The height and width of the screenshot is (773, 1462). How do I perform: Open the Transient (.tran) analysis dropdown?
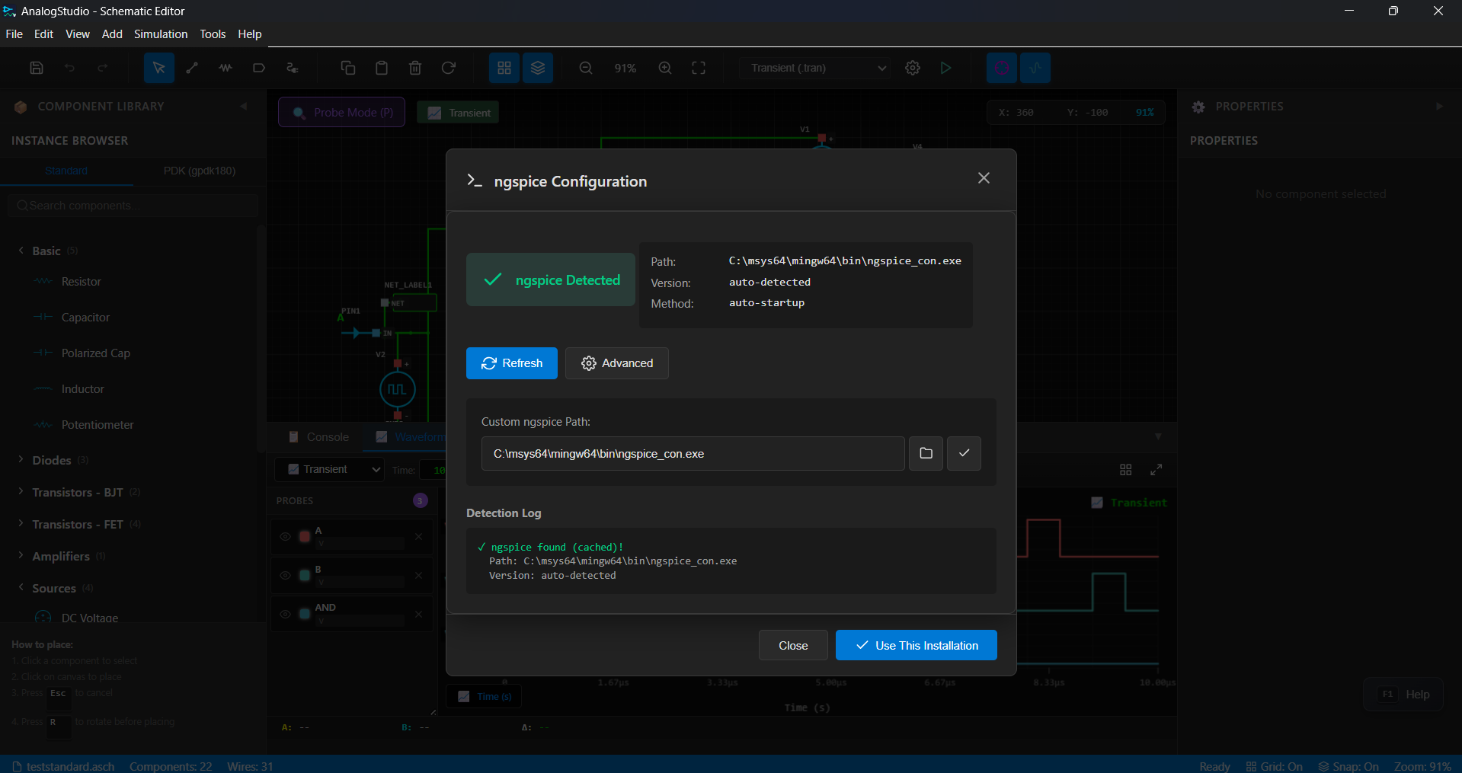tap(813, 68)
